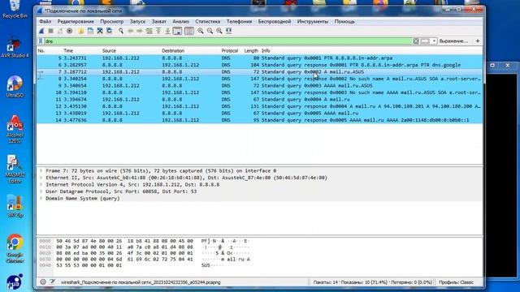Expand the Frame 7 details row
This screenshot has width=520, height=292.
tap(41, 171)
